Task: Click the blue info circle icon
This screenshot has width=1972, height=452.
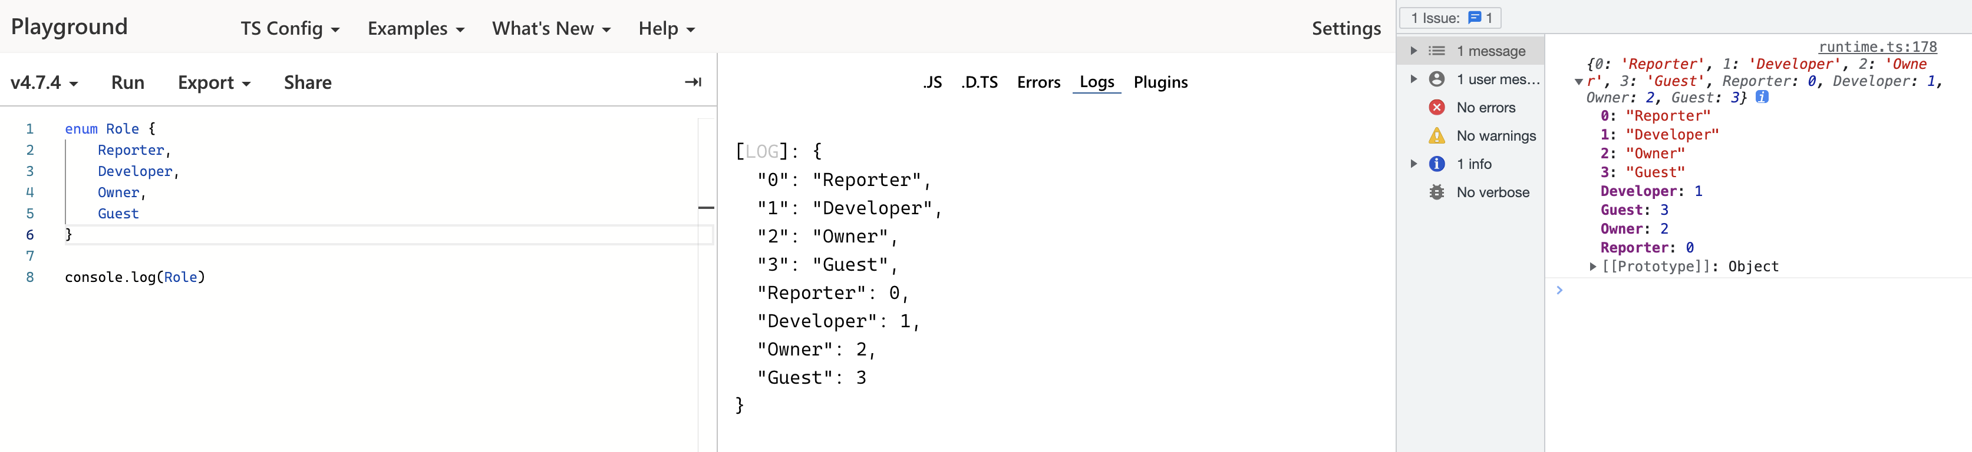Action: point(1437,164)
